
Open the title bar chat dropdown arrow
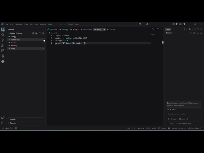[143, 24]
